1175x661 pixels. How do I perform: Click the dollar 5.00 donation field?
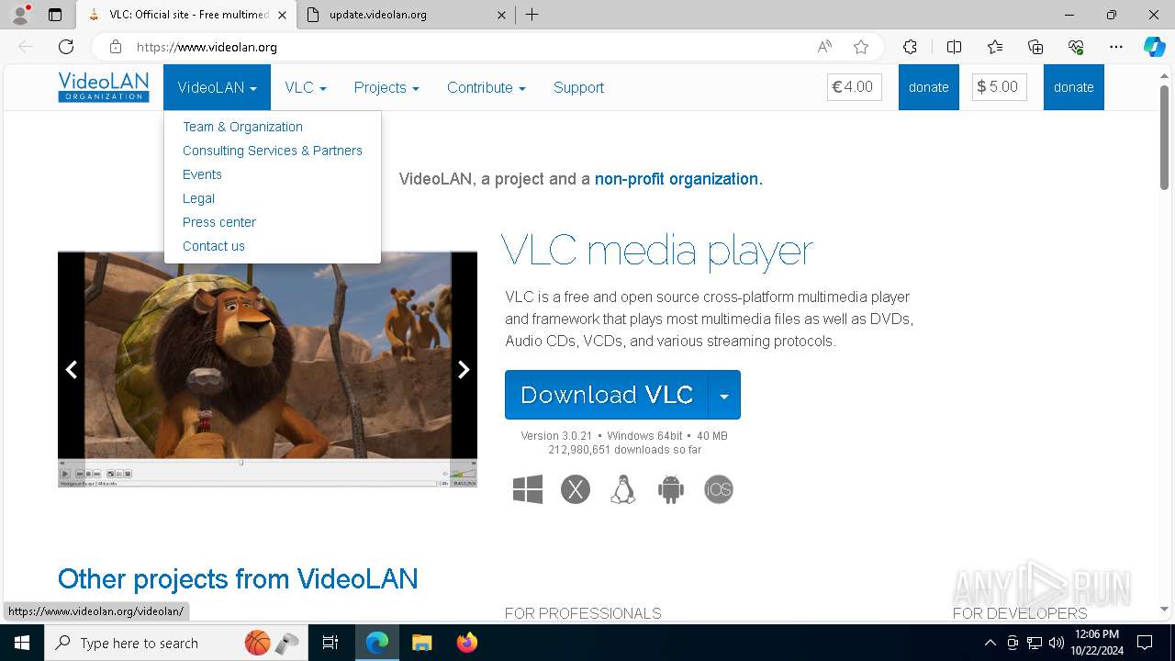pyautogui.click(x=1000, y=87)
